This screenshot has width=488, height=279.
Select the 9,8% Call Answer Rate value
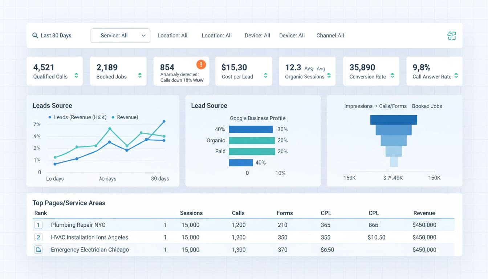coord(422,67)
